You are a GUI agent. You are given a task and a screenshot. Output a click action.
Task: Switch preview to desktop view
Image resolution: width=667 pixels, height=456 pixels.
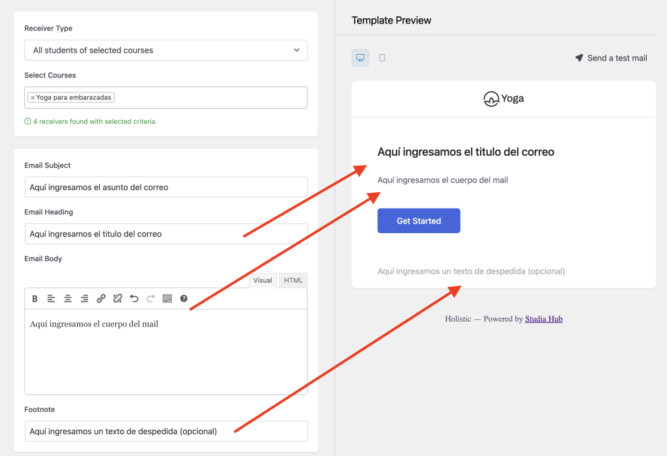point(360,58)
